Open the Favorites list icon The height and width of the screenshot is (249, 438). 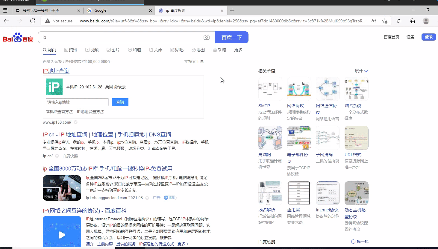click(x=399, y=21)
